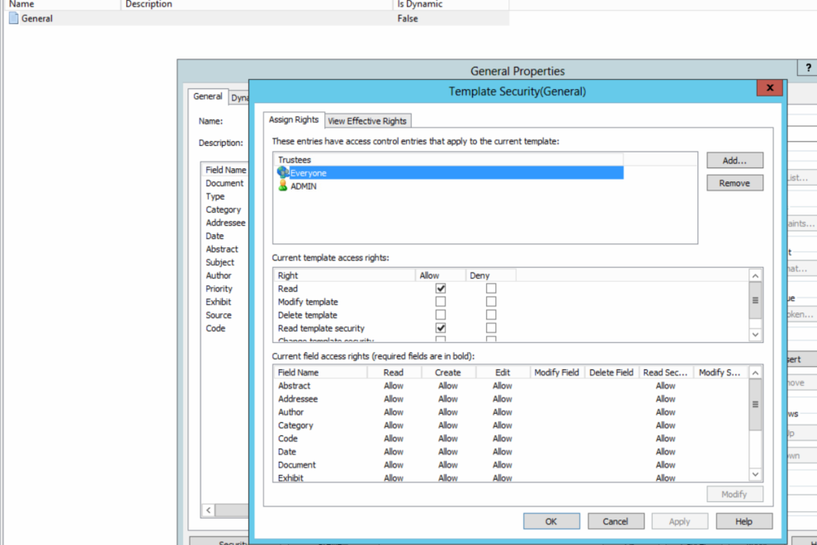Select the Author row in field access rights
817x545 pixels.
coord(511,412)
